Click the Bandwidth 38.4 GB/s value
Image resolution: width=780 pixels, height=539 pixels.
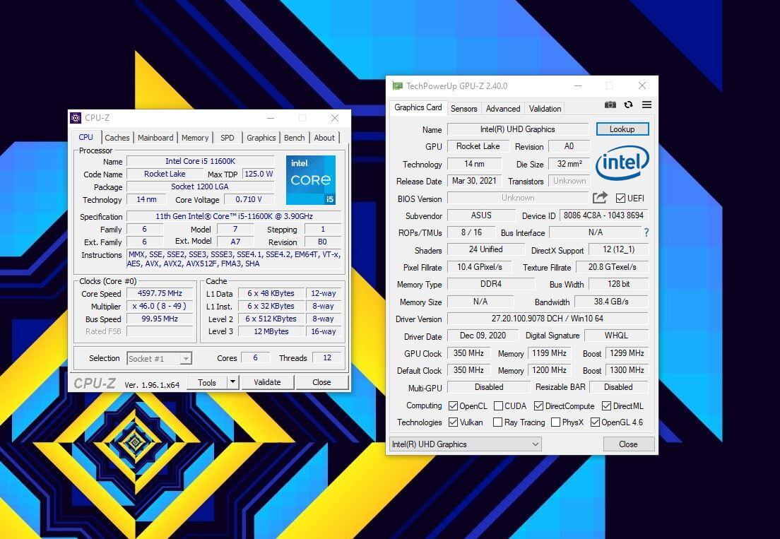click(611, 302)
